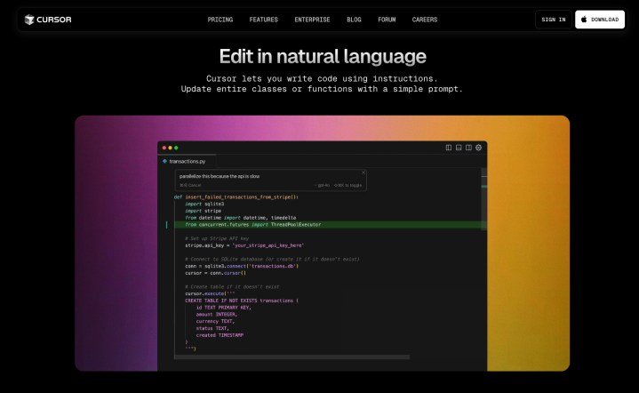Toggle the primary sidebar layout icon
Screen dimensions: 639x393
[448, 148]
